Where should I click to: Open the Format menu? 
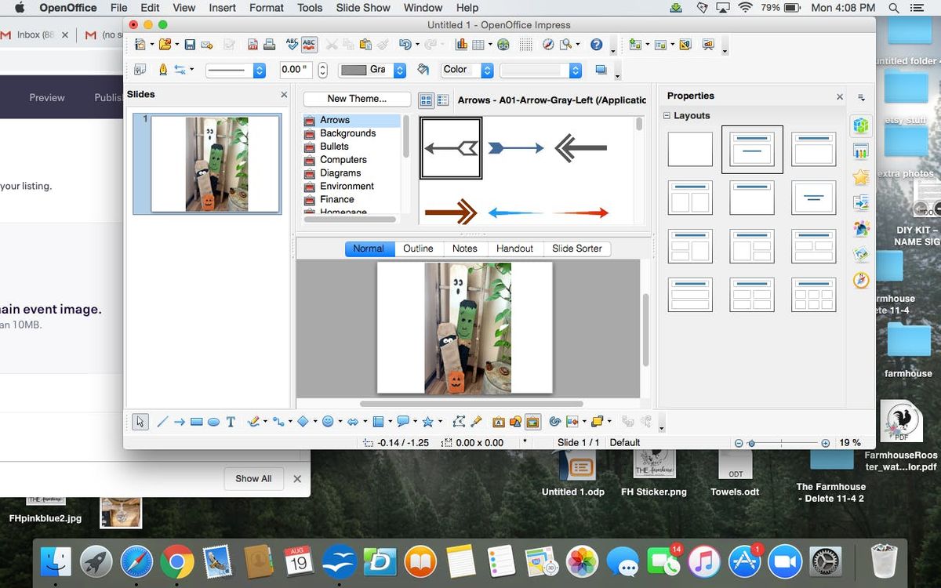267,8
